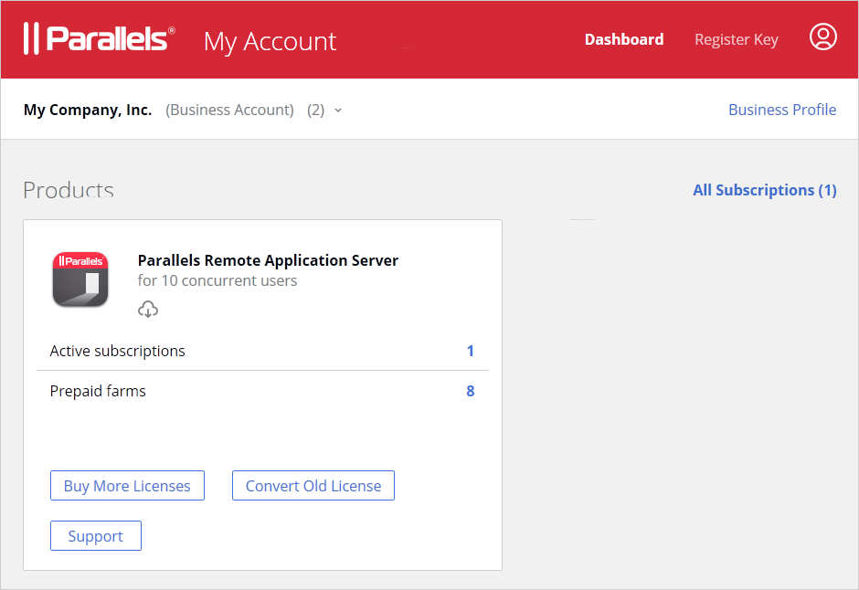Screen dimensions: 859x590
Task: Open the Register Key tab
Action: click(x=736, y=39)
